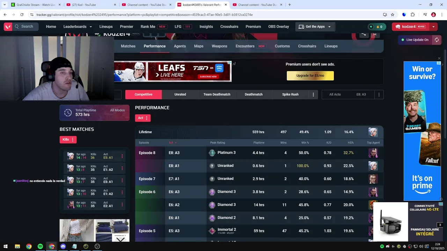Click the clock icon in Total Playtime card
447x251 pixels.
click(68, 113)
